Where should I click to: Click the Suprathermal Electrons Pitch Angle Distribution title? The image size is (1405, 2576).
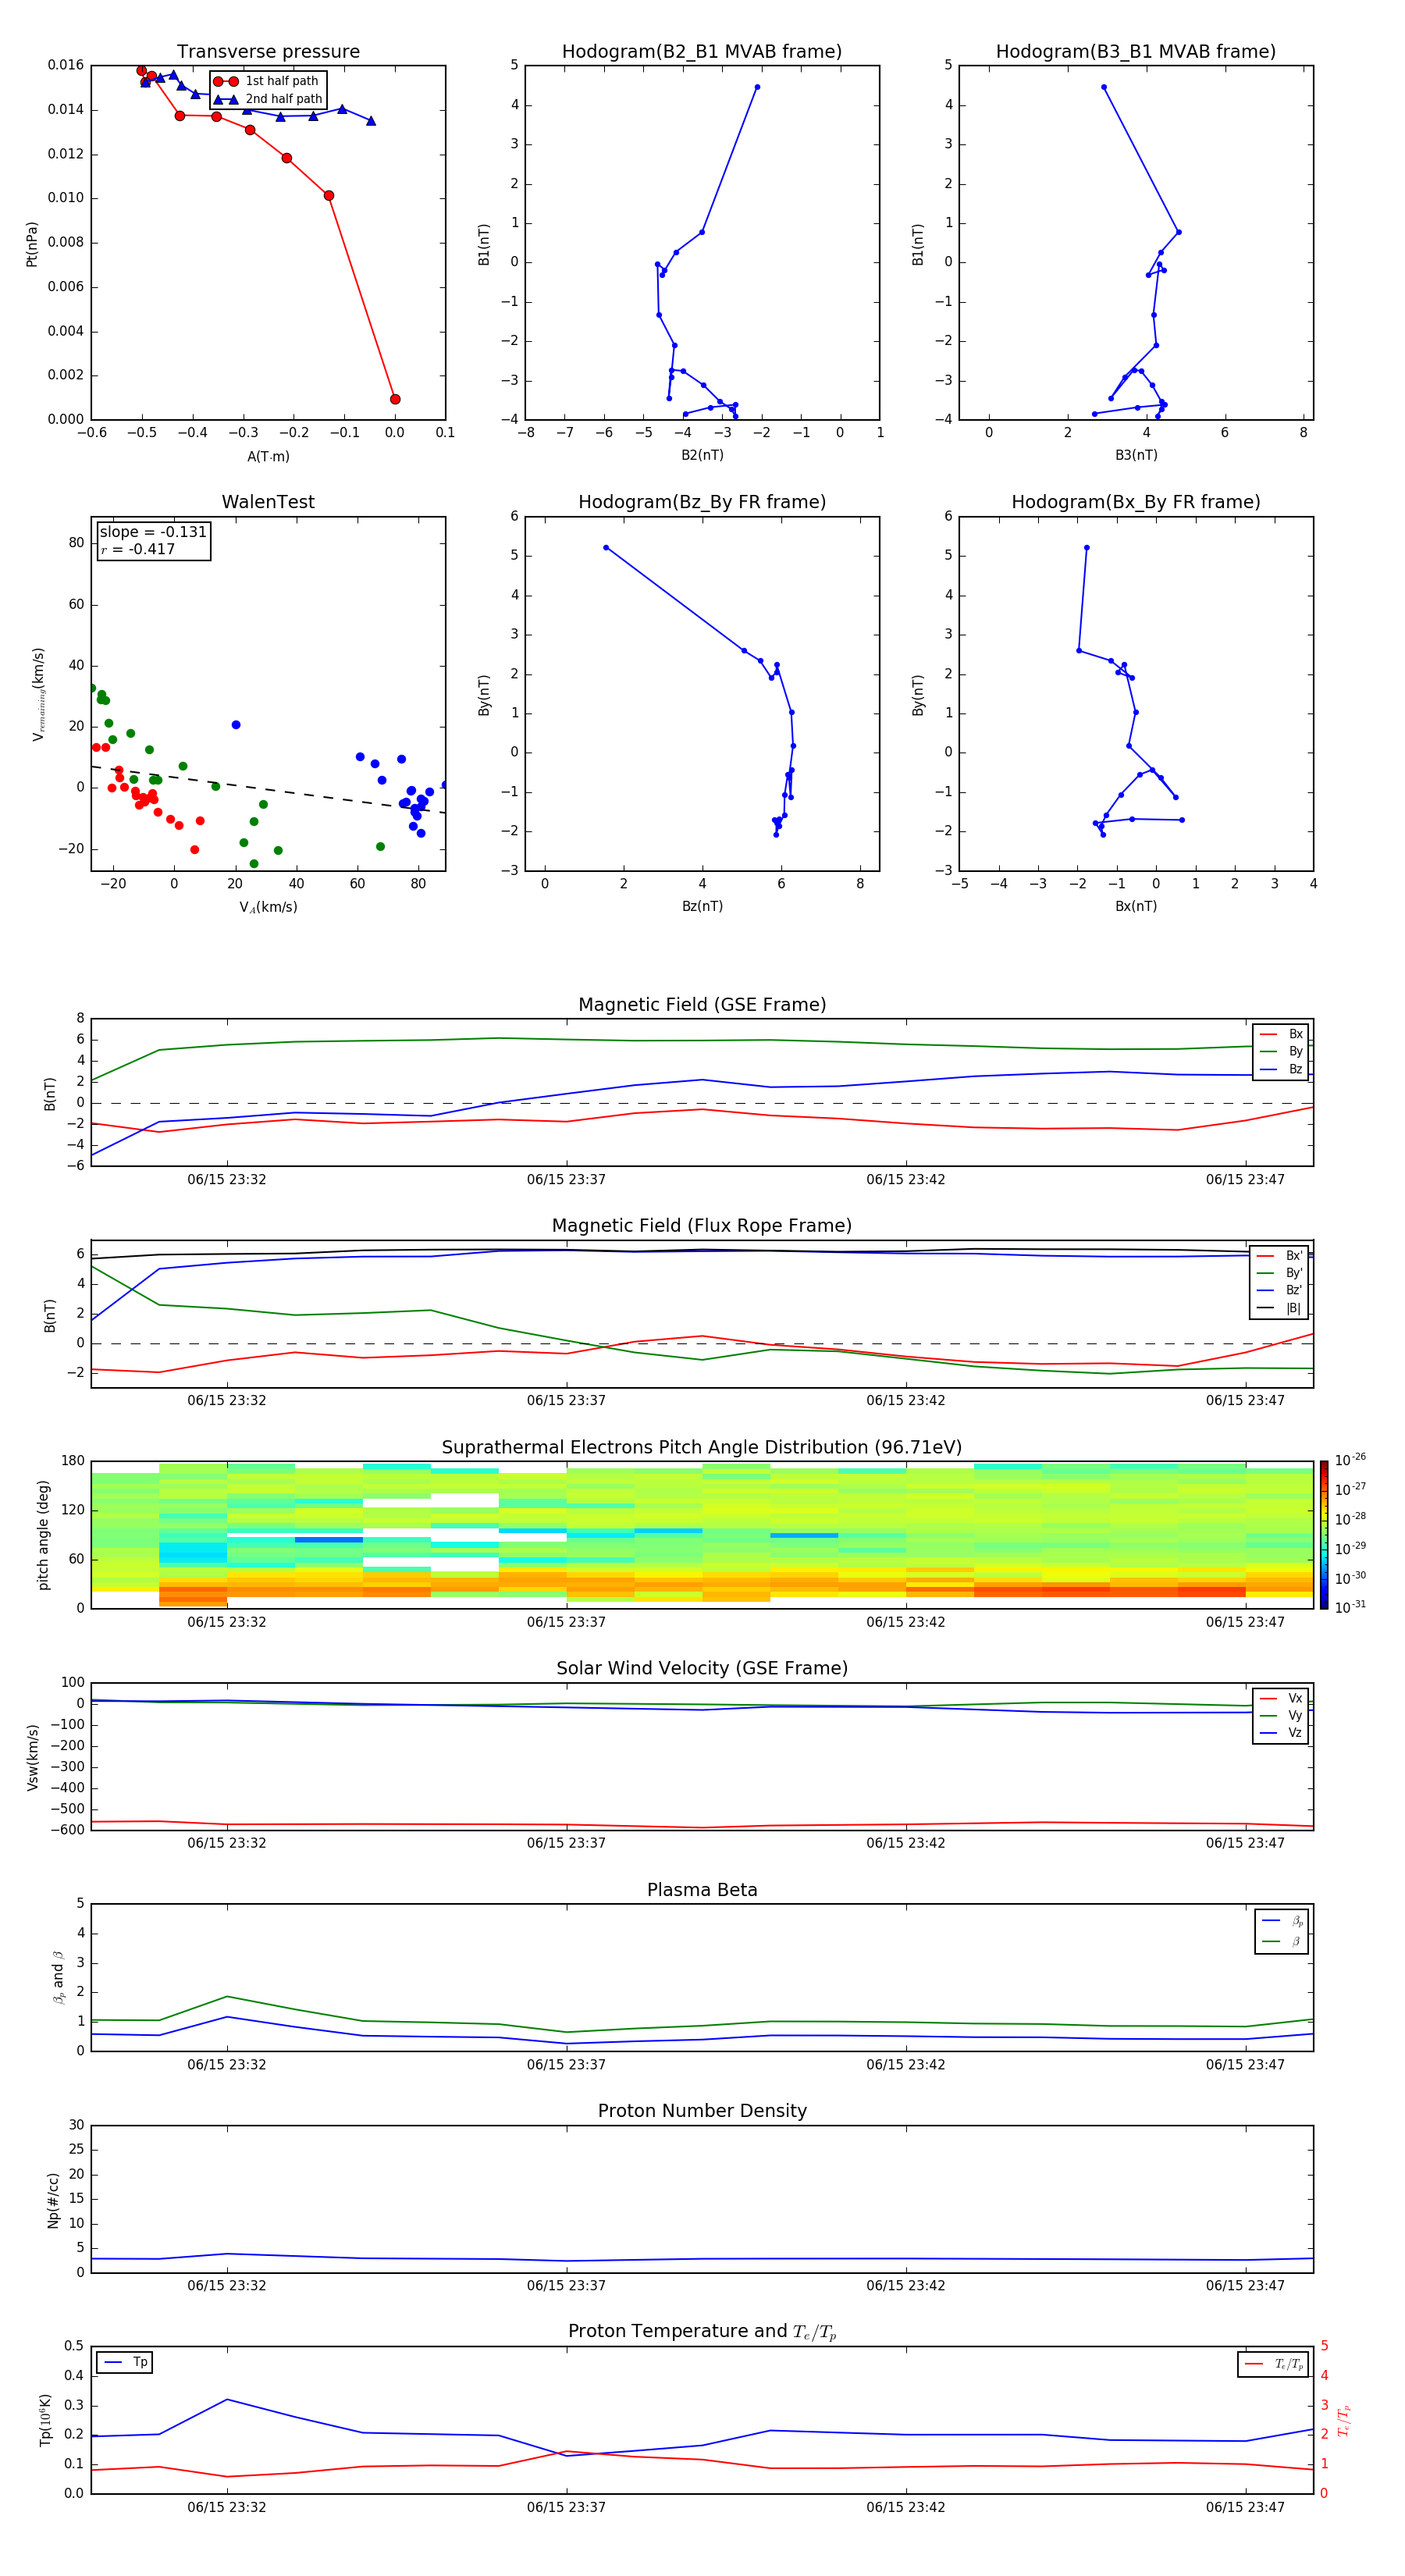pos(702,1447)
